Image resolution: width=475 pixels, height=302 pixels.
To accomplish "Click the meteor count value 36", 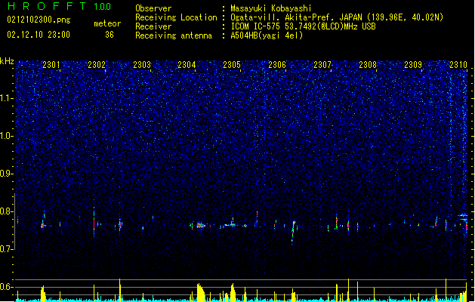I will click(109, 35).
